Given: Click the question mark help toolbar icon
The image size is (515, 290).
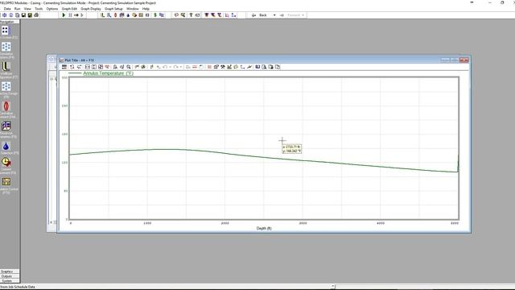Looking at the screenshot, I should pos(191,15).
